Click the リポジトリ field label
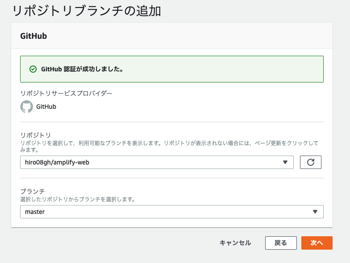The image size is (350, 263). (x=35, y=135)
